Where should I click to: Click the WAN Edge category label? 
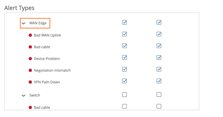[x=38, y=23]
